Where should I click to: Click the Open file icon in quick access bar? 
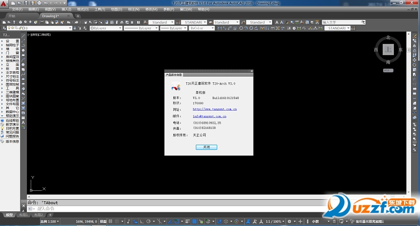click(19, 3)
